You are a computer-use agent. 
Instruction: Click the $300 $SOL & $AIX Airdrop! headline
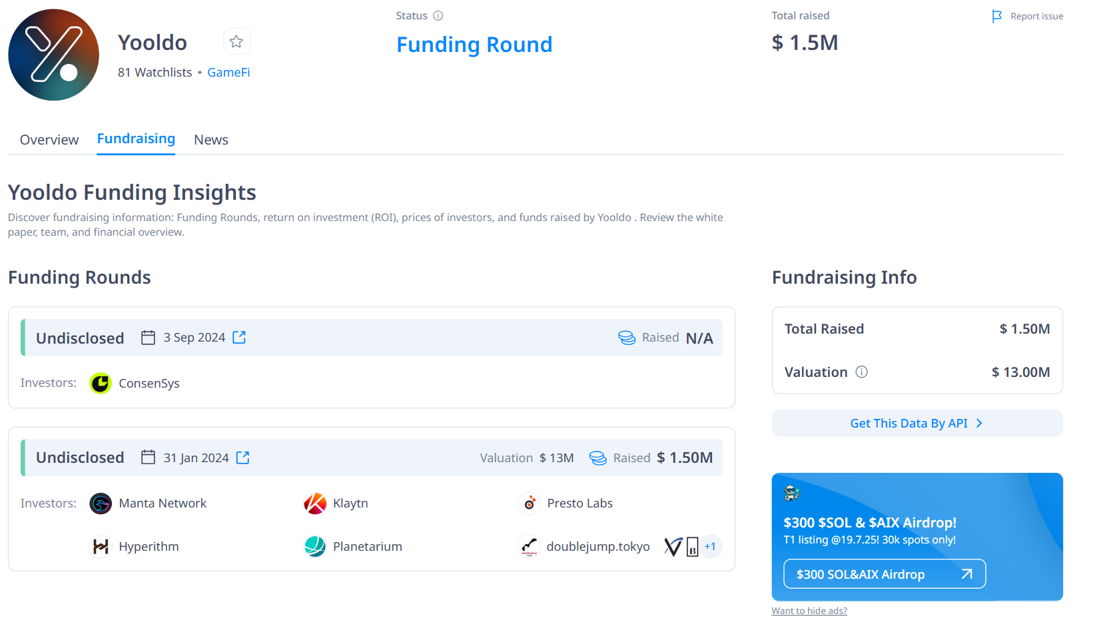(x=870, y=523)
